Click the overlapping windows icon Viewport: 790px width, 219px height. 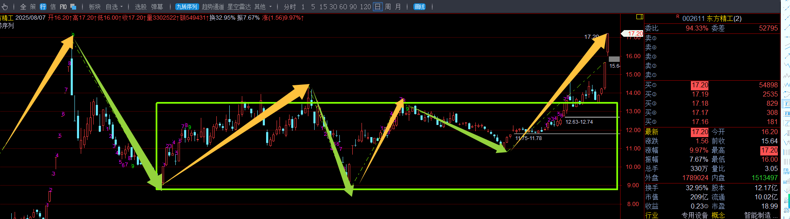point(73,7)
